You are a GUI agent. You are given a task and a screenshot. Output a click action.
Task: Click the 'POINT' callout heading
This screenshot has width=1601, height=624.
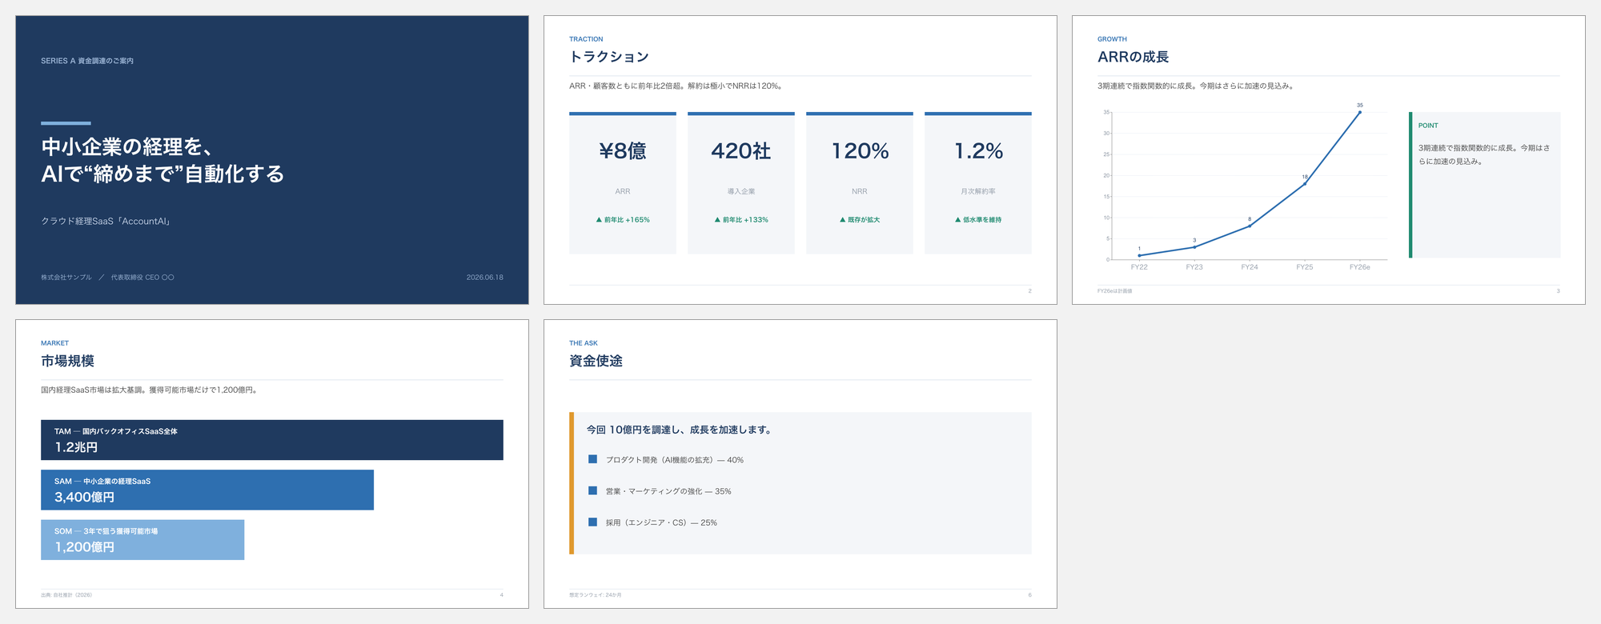[1428, 126]
